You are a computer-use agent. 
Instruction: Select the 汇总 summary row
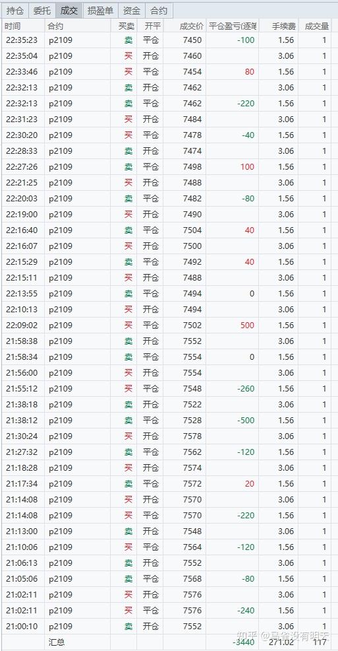point(167,642)
